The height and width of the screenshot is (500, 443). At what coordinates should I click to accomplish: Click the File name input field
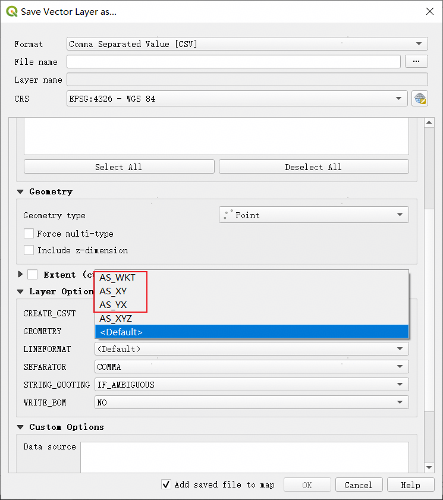click(x=233, y=62)
